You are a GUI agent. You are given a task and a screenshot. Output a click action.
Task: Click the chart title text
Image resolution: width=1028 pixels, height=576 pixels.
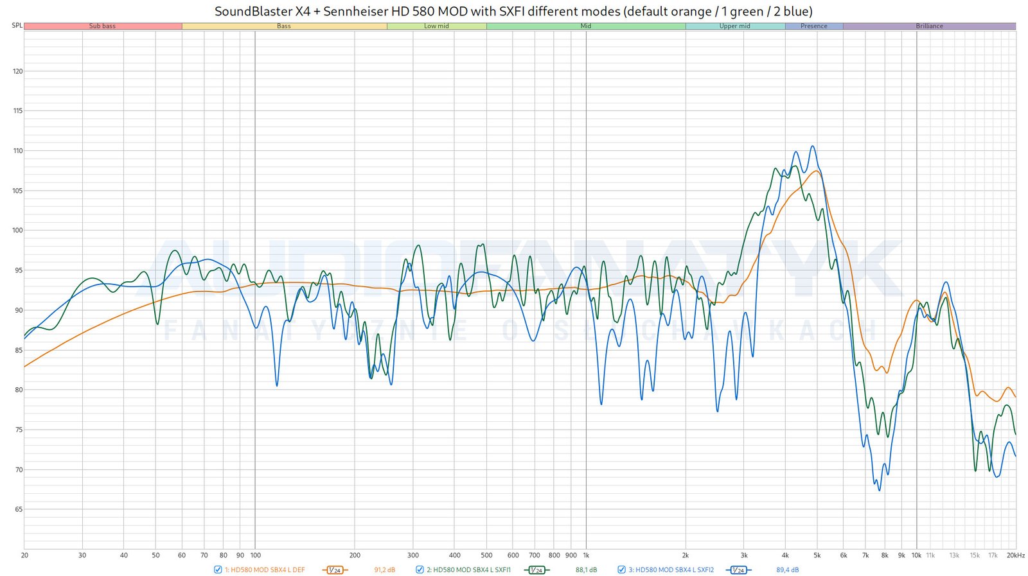click(x=513, y=12)
